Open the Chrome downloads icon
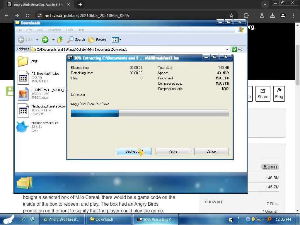This screenshot has height=225, width=300. [x=272, y=16]
